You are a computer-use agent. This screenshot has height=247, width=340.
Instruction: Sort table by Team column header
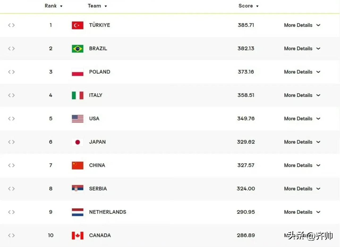click(x=97, y=6)
